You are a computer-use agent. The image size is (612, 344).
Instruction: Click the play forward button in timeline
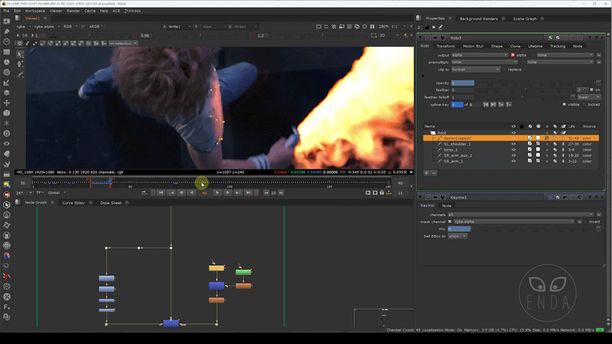point(217,193)
